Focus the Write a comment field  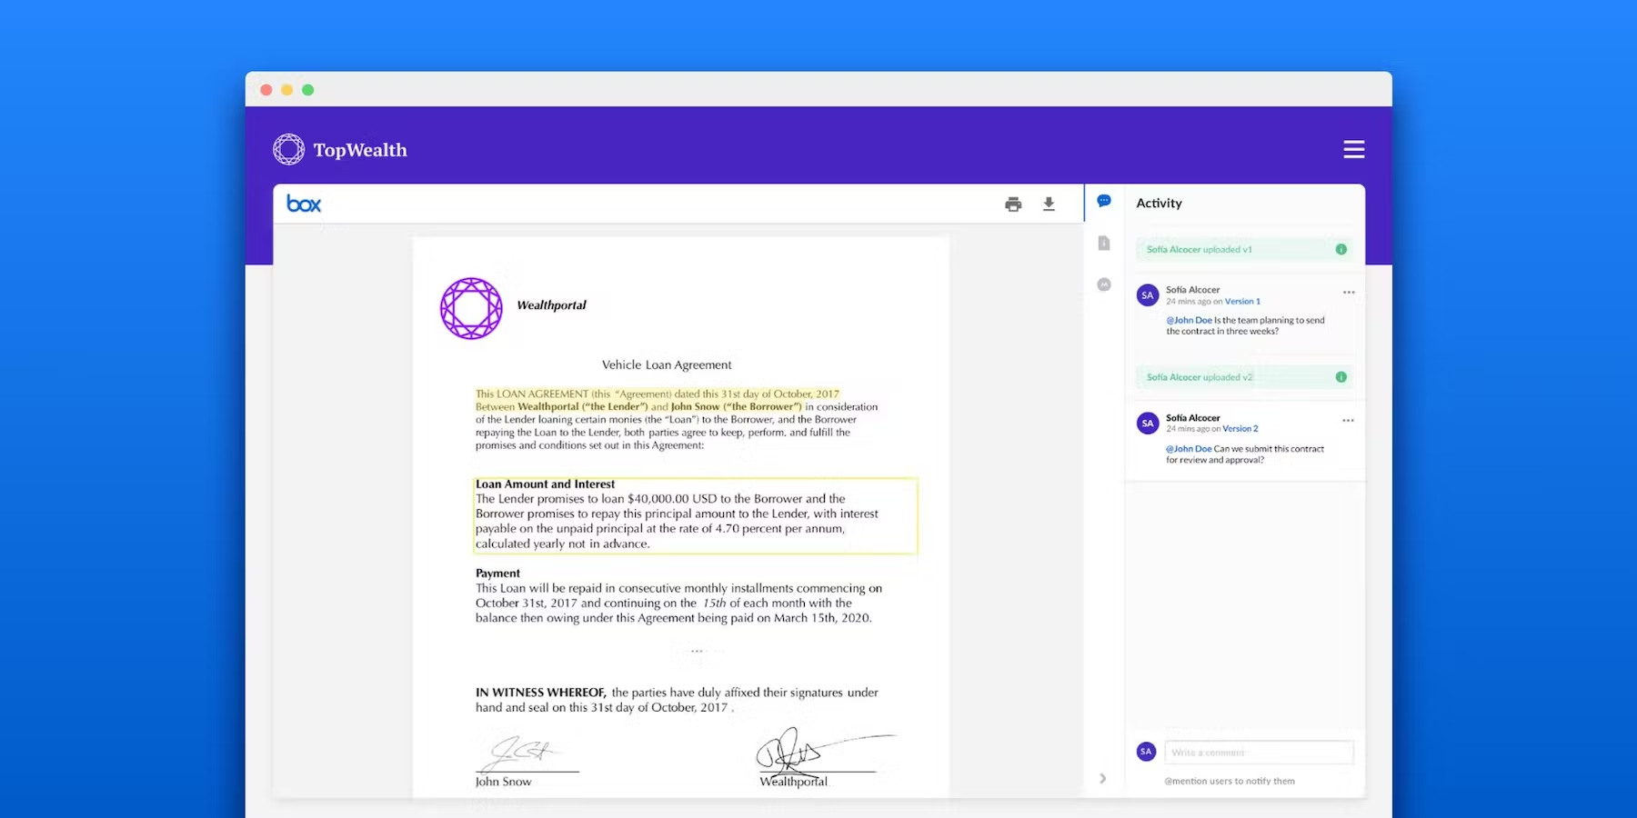pos(1259,753)
